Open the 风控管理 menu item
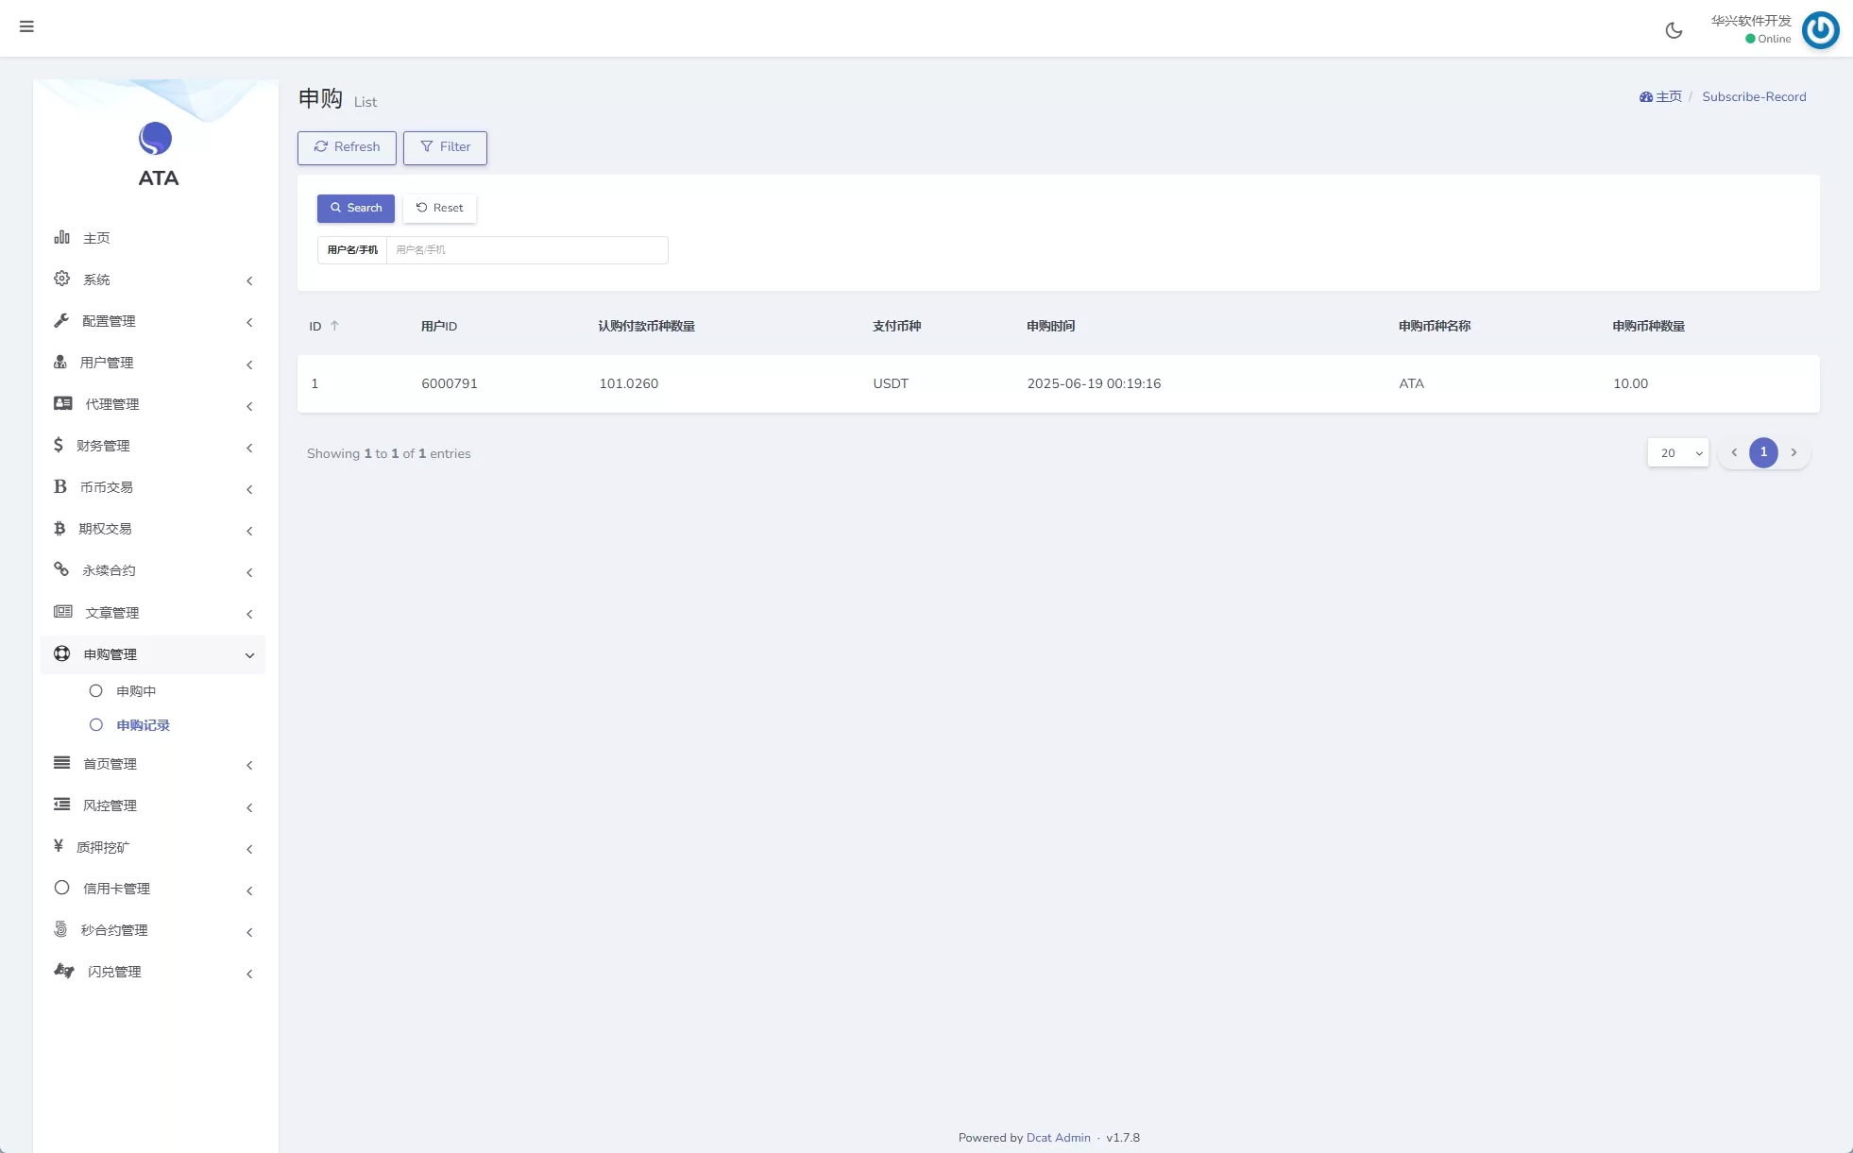Viewport: 1853px width, 1153px height. [110, 805]
